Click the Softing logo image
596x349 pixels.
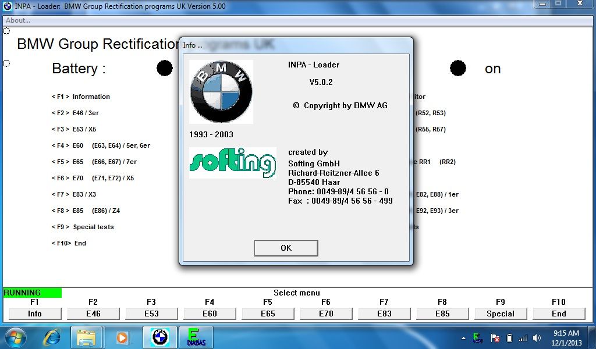click(x=233, y=163)
